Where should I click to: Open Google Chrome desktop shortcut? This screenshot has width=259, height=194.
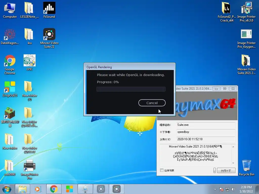[x=10, y=65]
